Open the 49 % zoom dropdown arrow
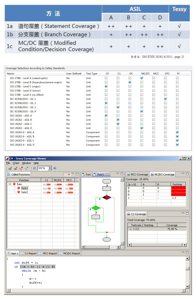The image size is (196, 299). point(50,168)
